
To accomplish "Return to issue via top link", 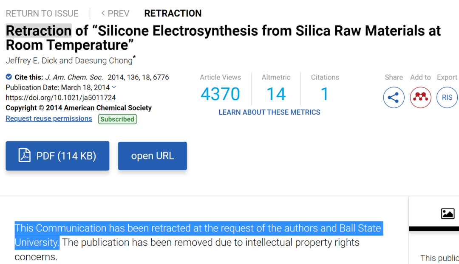I will (42, 14).
